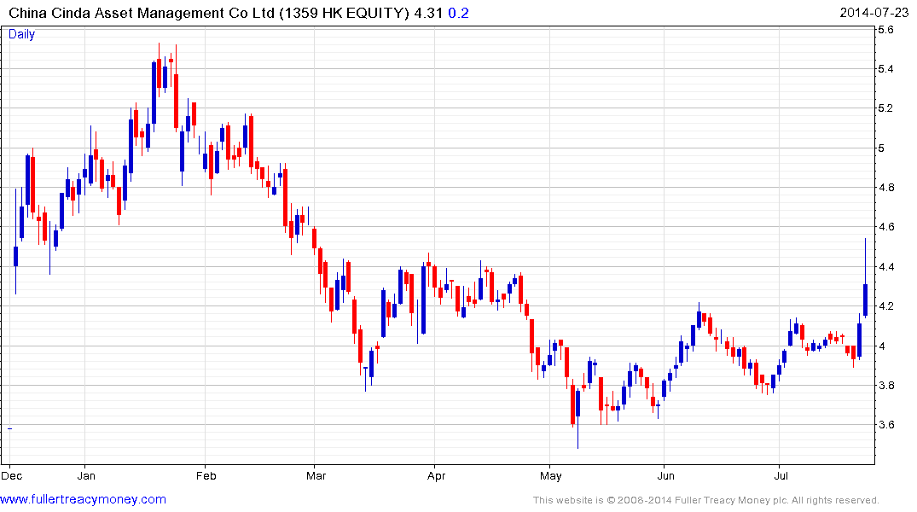Click the 5.2 price axis label
Screen dimensions: 917x512
885,108
